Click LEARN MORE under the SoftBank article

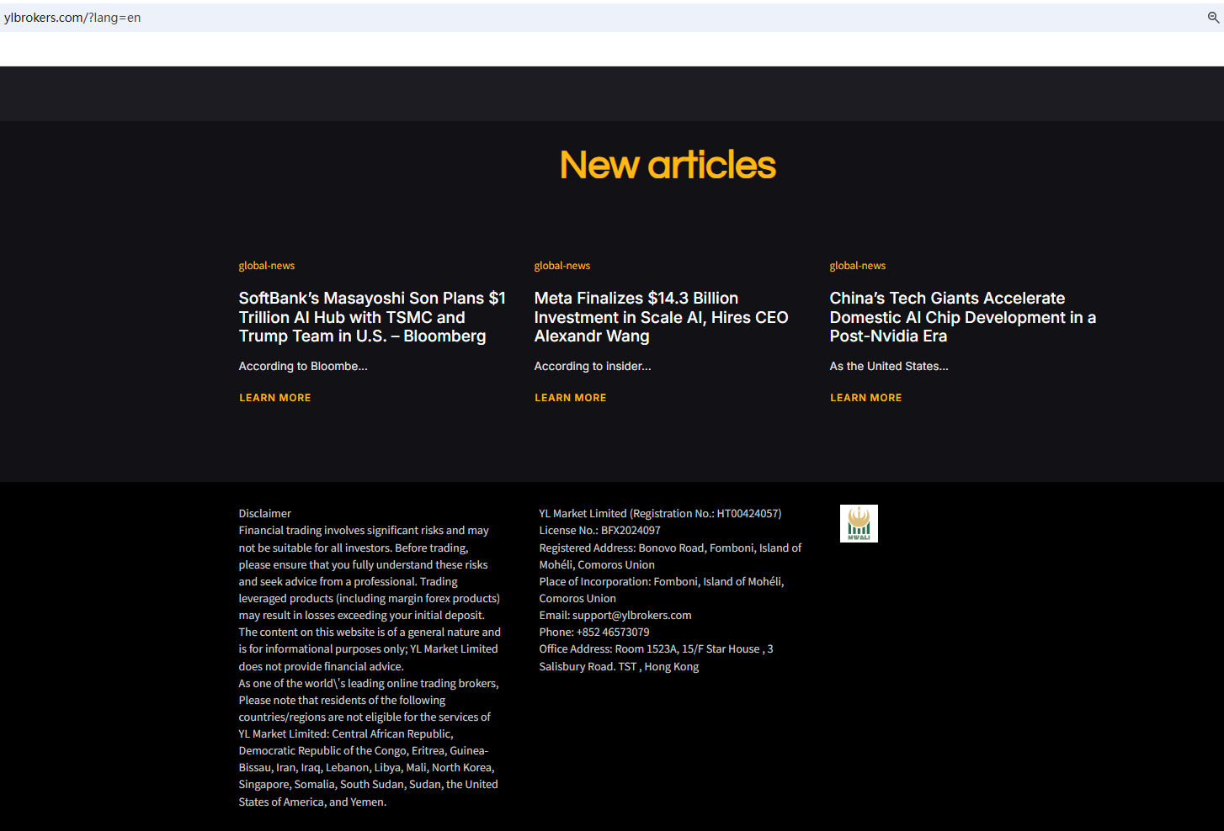tap(275, 398)
